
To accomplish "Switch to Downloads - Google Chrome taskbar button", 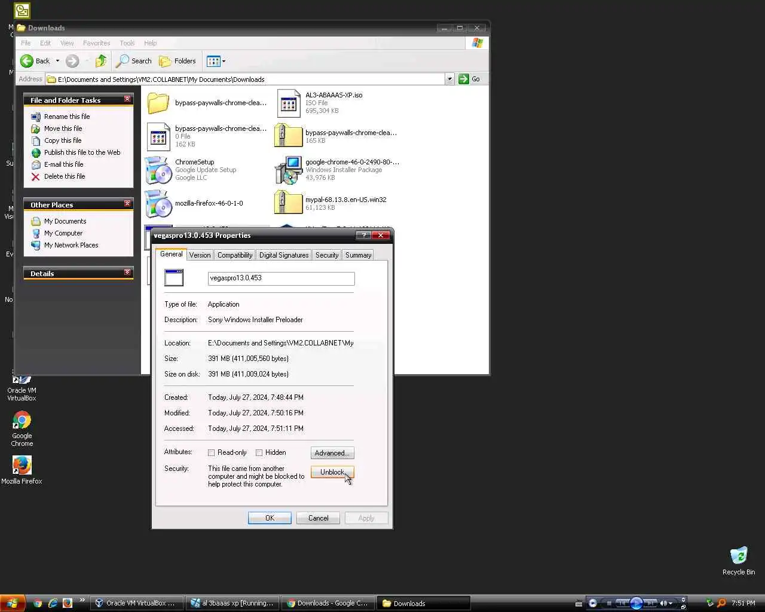I will pyautogui.click(x=328, y=603).
